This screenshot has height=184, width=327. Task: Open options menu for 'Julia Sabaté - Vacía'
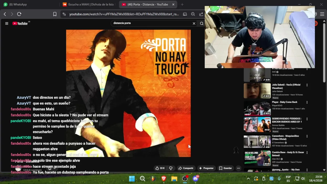click(307, 85)
